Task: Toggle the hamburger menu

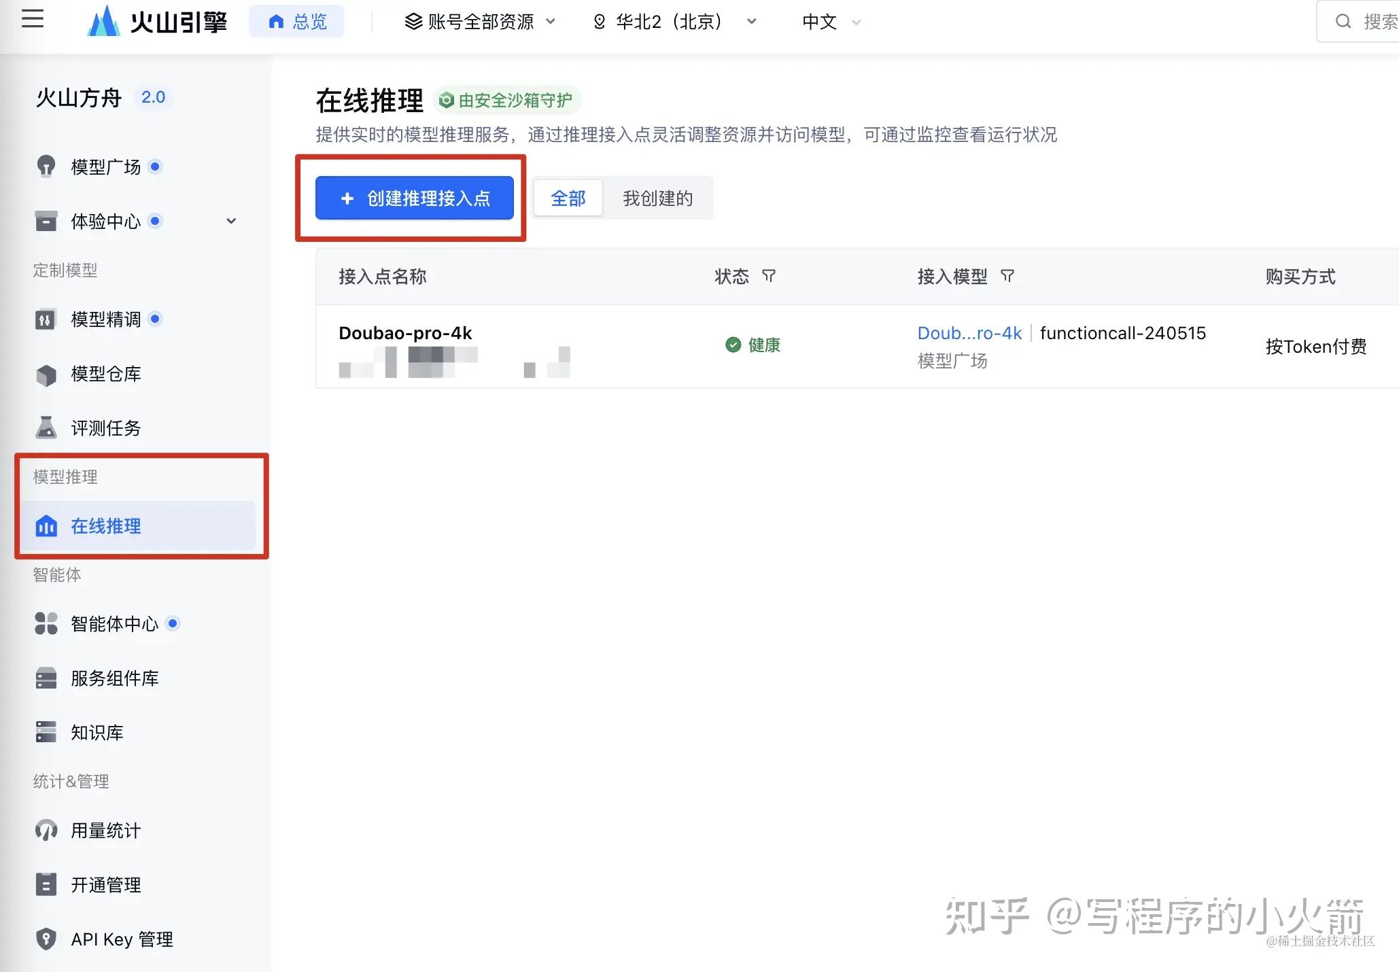Action: click(x=32, y=20)
